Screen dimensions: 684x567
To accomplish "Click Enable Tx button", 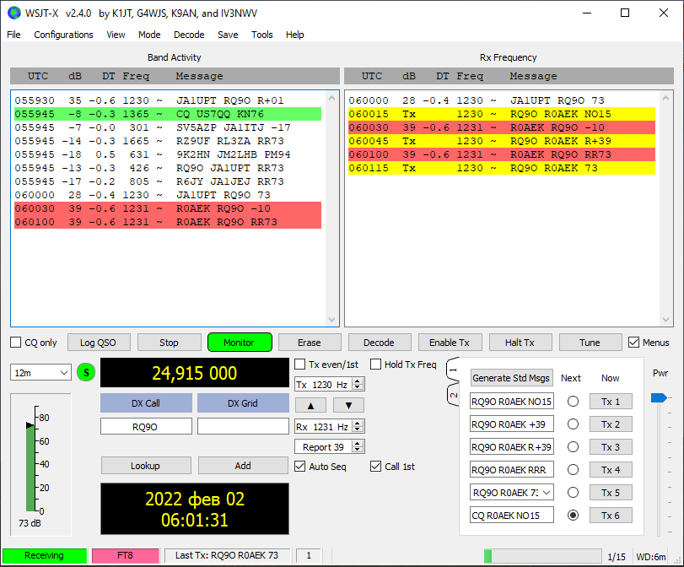I will click(x=450, y=343).
